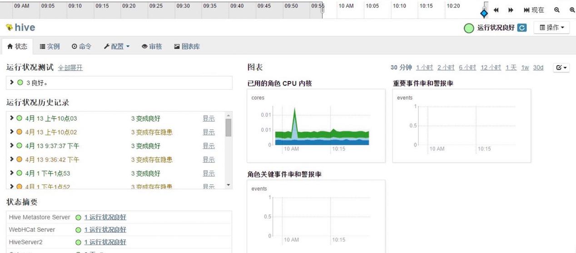The image size is (576, 253).
Task: Click history list scrollbar down arrow
Action: pos(228,185)
